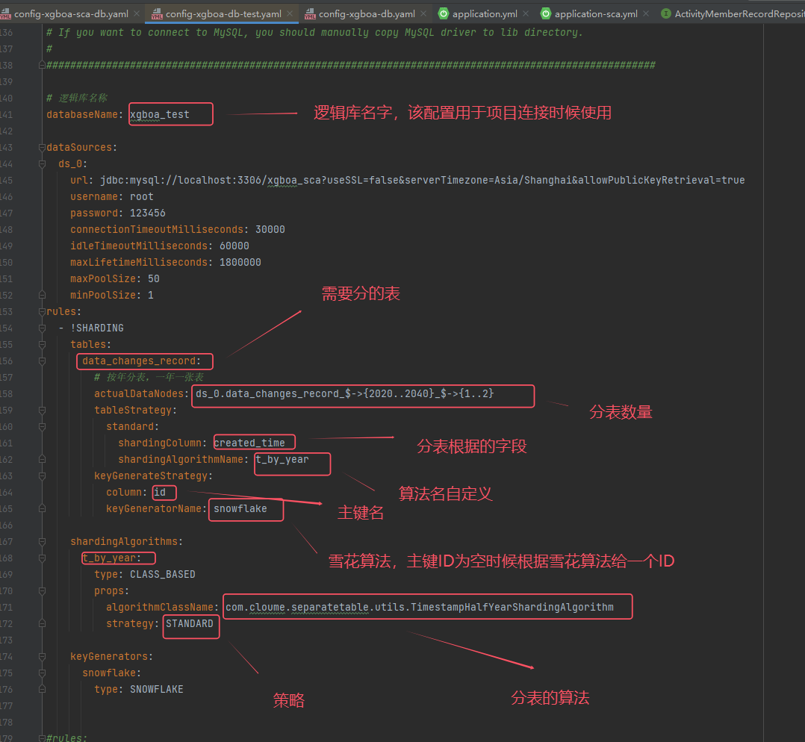Click keyGeneratorName value snowflake

click(x=240, y=509)
